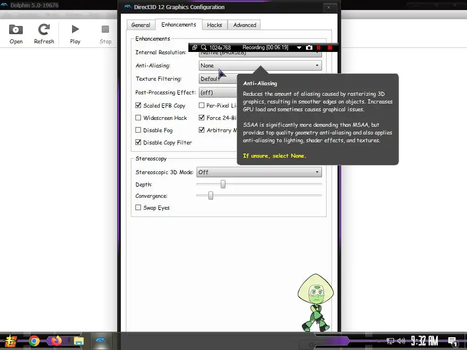
Task: Switch to the Enhancements tab
Action: [179, 25]
